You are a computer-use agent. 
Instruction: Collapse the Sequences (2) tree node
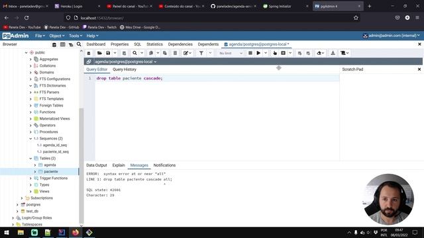30,138
